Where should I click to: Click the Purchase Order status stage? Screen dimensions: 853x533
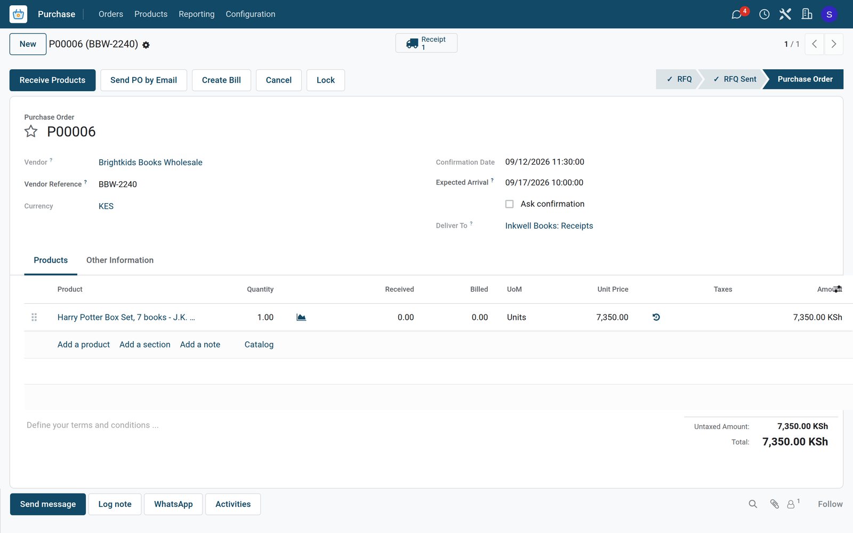804,79
